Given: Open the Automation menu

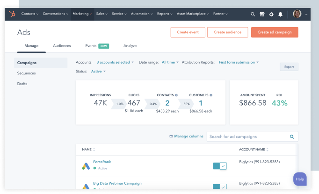Looking at the screenshot, I should [x=142, y=14].
